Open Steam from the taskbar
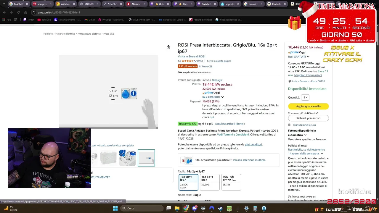The image size is (379, 213). [x=220, y=208]
